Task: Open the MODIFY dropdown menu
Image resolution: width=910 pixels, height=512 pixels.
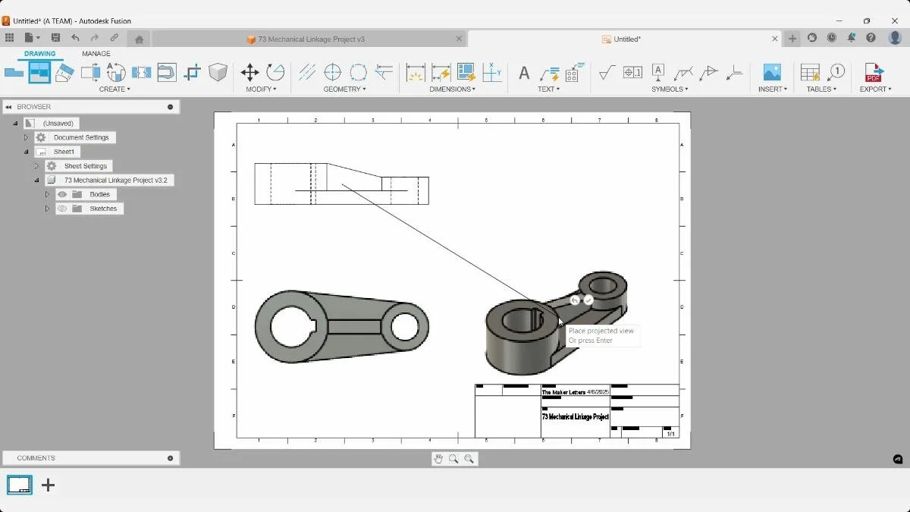Action: pos(261,90)
